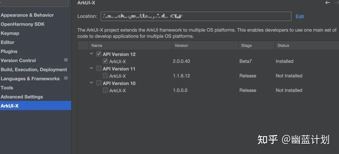Enable the API Version 11 checkbox
339x154 pixels.
99,68
